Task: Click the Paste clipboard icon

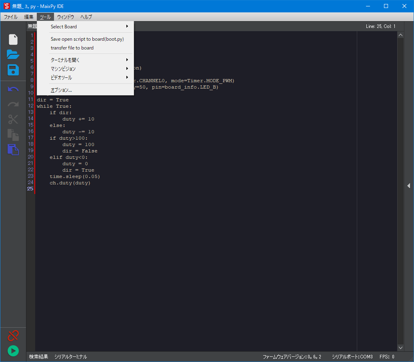Action: click(x=13, y=150)
